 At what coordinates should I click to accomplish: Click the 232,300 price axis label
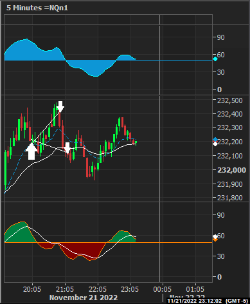[x=230, y=128]
